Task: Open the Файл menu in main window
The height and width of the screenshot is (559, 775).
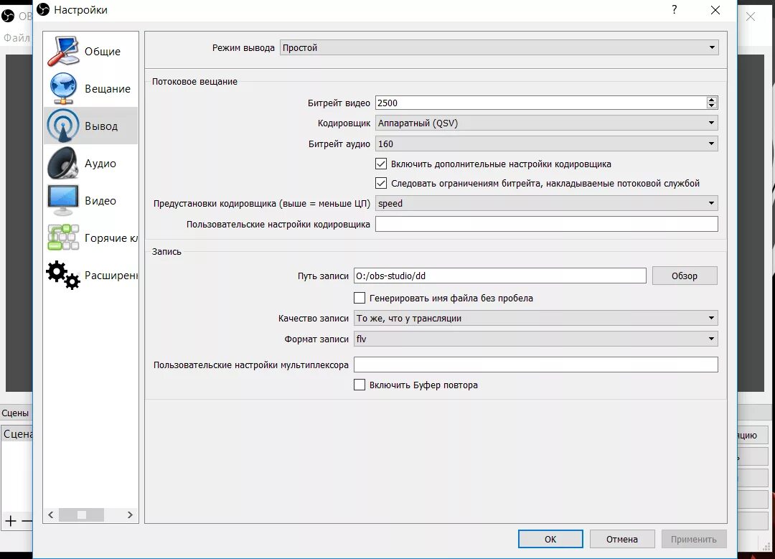Action: pyautogui.click(x=17, y=37)
